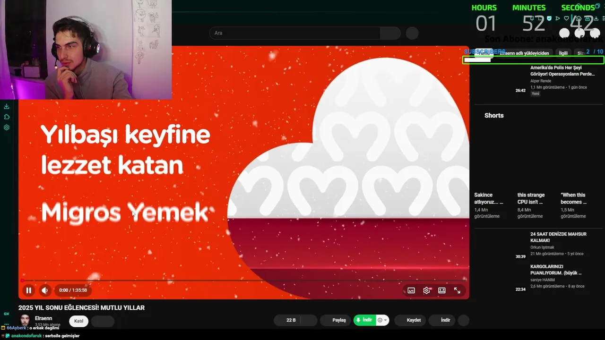
Task: Click the Kaydet save button
Action: (x=410, y=320)
